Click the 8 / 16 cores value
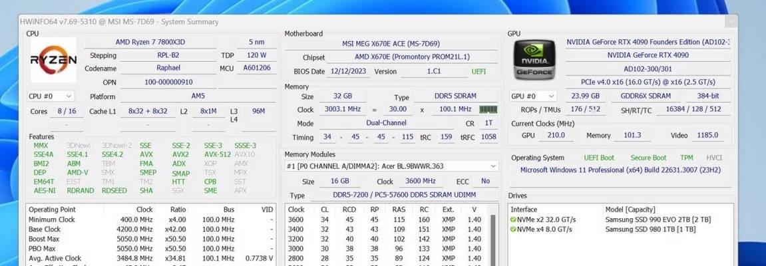766x266 pixels. tap(67, 111)
